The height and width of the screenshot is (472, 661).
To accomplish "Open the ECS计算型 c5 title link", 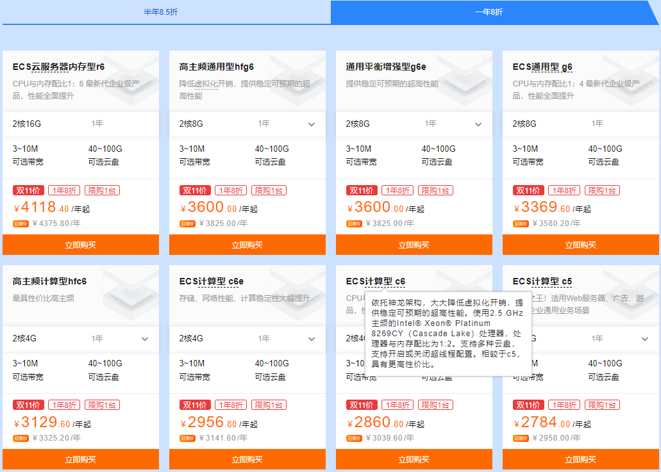I will point(542,281).
